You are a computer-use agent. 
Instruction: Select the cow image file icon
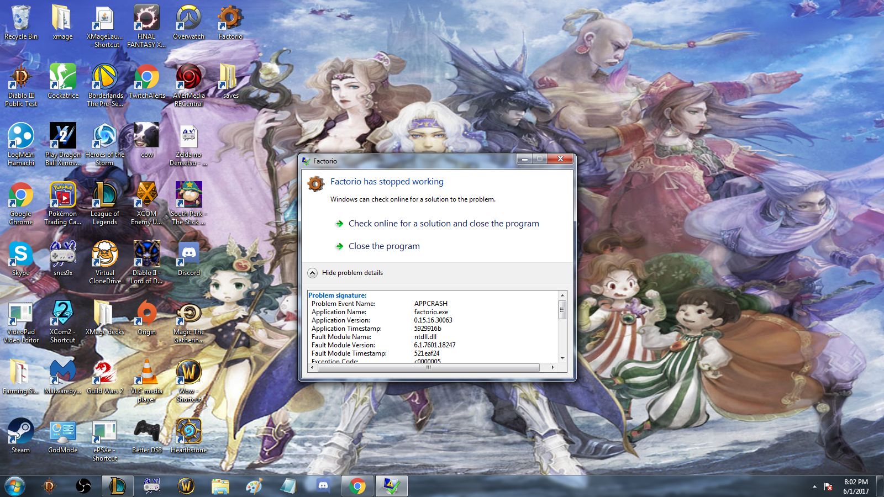(147, 140)
